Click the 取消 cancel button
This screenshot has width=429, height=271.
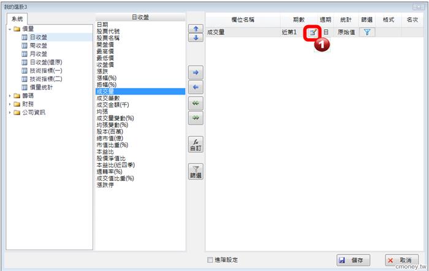click(401, 260)
